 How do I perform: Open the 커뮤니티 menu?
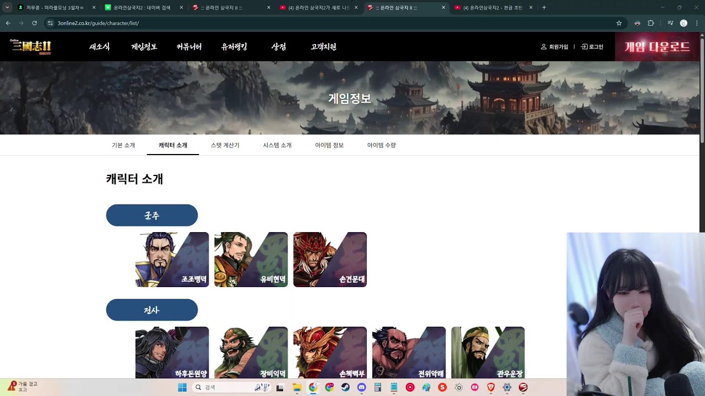[x=189, y=47]
